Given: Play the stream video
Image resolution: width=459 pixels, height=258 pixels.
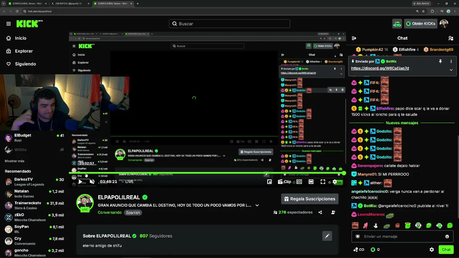Looking at the screenshot, I should pyautogui.click(x=80, y=182).
